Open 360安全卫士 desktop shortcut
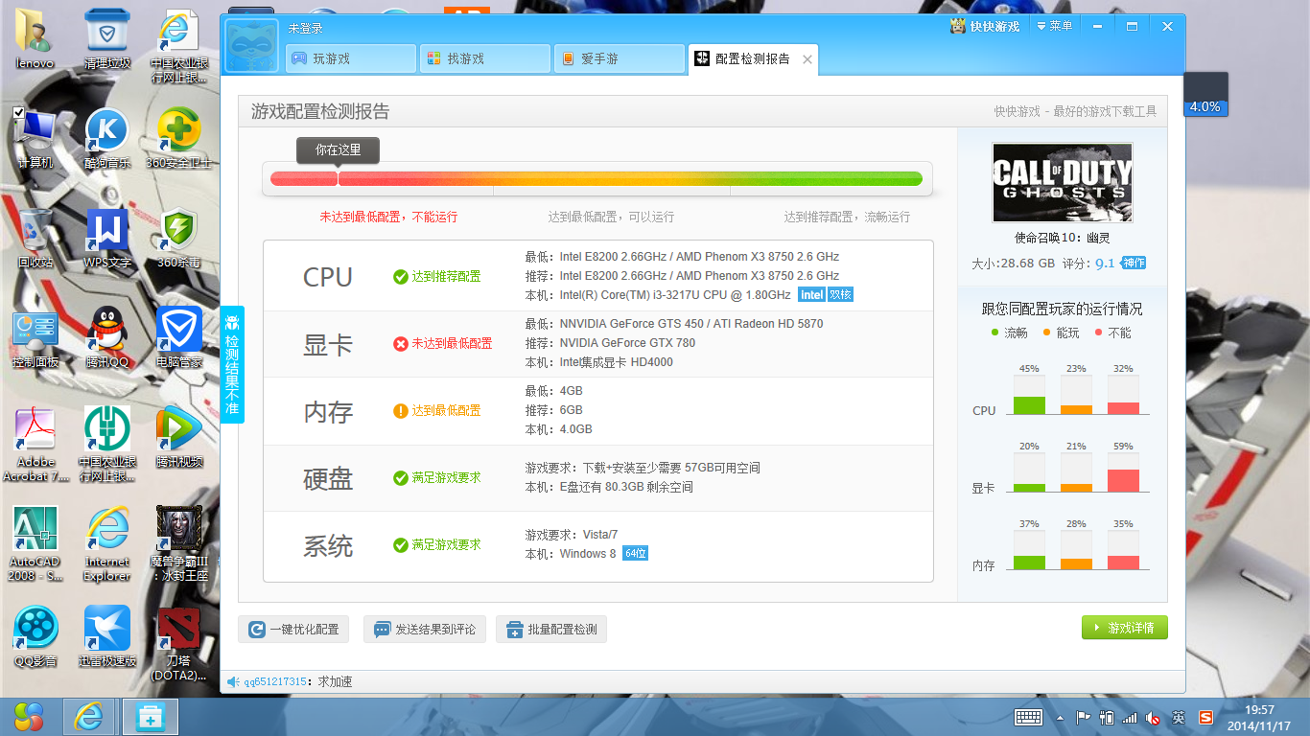The height and width of the screenshot is (736, 1310). tap(178, 137)
